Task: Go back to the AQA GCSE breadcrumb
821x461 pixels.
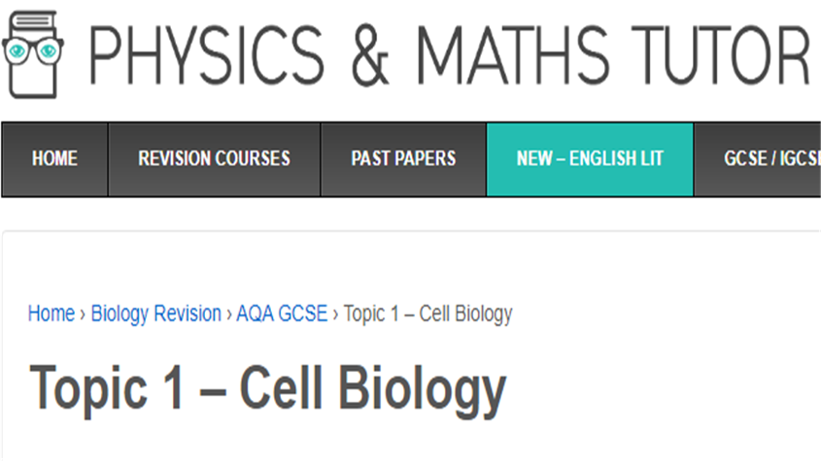Action: tap(283, 314)
